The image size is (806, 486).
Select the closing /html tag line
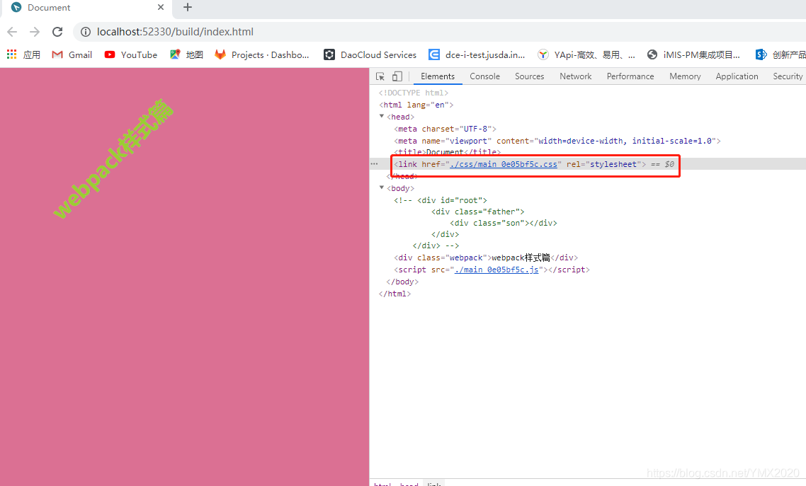click(395, 294)
